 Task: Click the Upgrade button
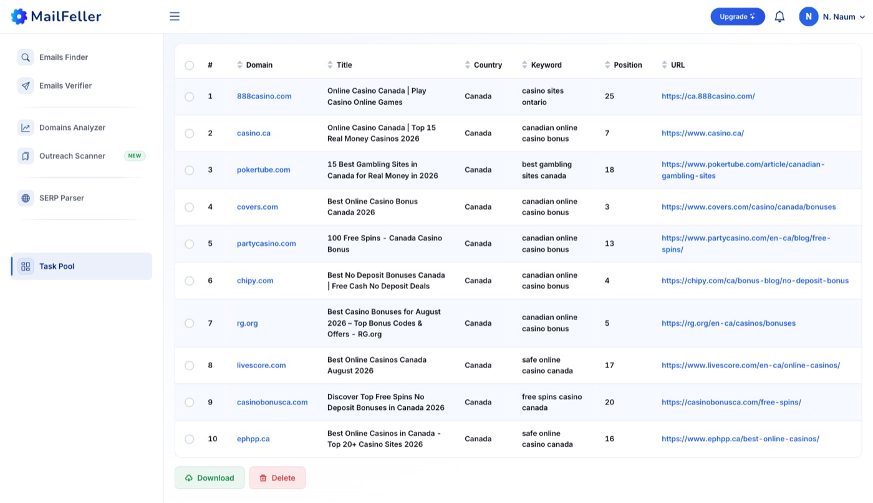tap(738, 17)
